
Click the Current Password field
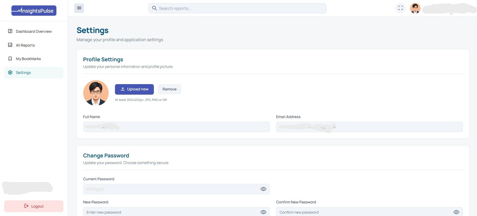[176, 189]
